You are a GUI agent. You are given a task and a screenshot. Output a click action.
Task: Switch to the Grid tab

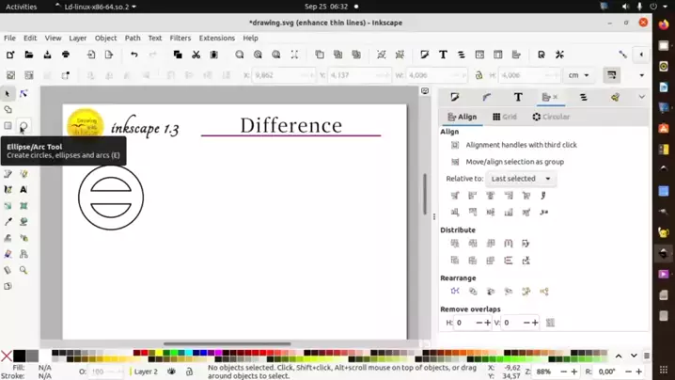click(505, 118)
